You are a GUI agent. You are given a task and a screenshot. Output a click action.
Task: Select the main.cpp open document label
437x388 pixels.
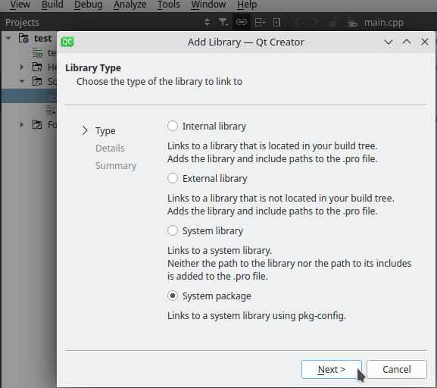point(384,22)
